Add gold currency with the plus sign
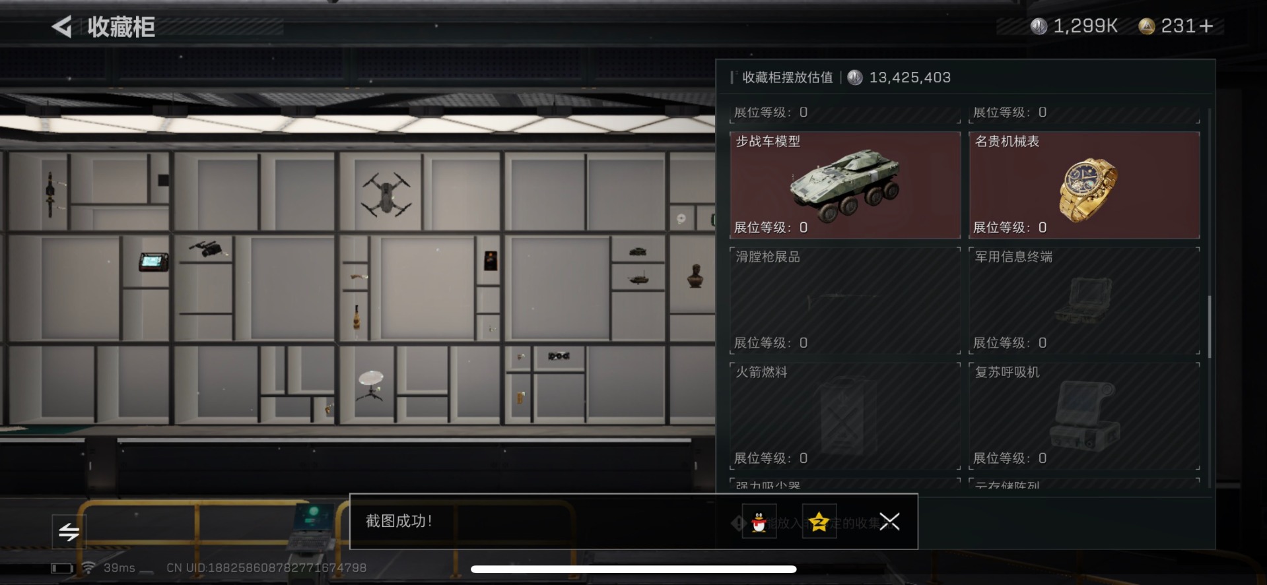1267x585 pixels. tap(1206, 26)
